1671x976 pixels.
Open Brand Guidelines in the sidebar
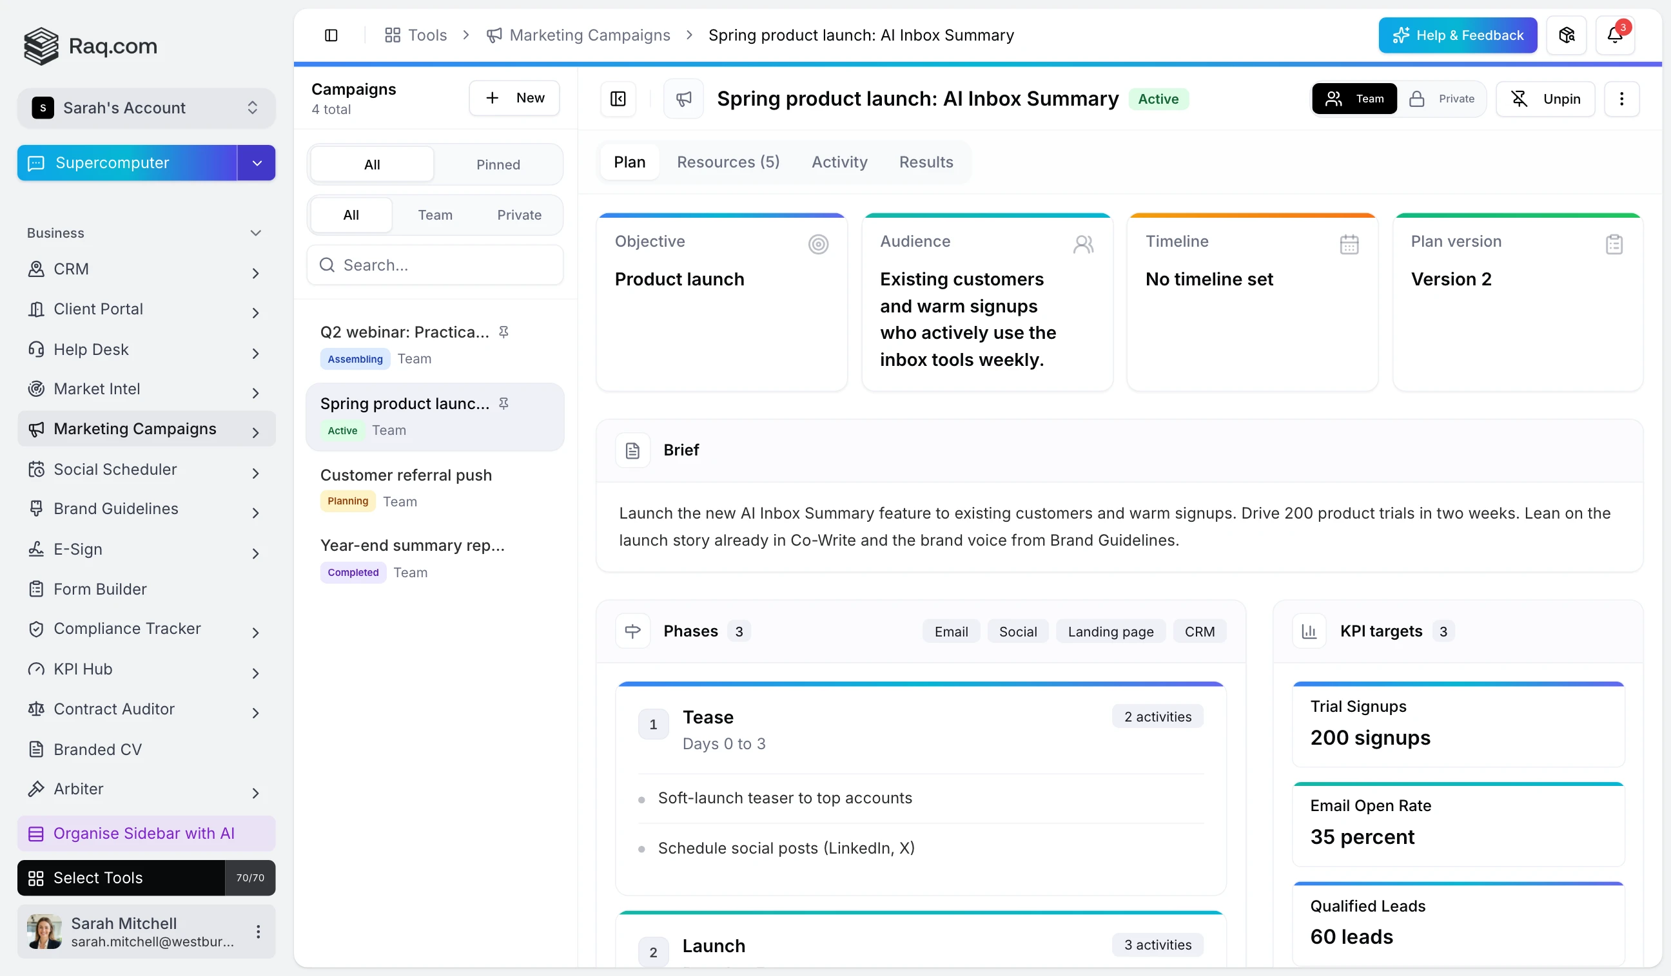[146, 509]
